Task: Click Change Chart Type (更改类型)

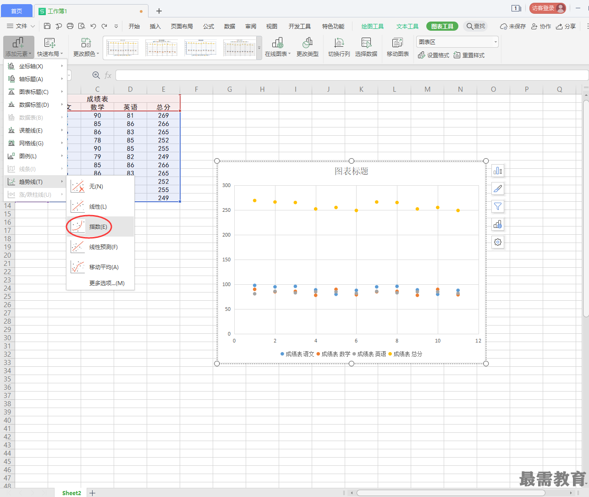Action: click(x=307, y=47)
